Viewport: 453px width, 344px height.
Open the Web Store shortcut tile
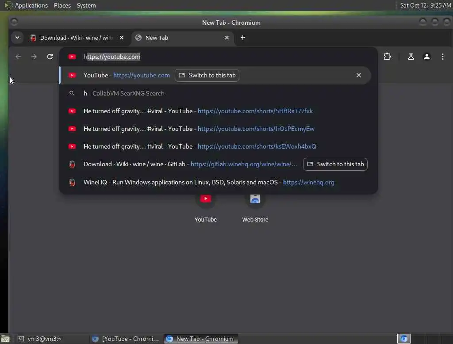point(255,207)
